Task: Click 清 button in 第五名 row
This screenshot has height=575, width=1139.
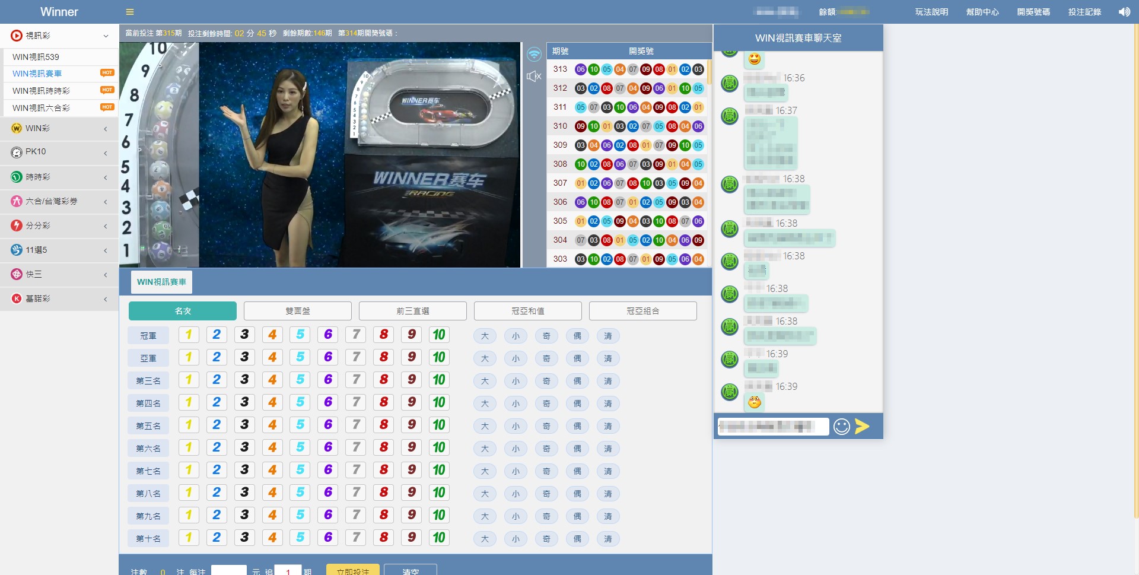Action: [x=608, y=426]
